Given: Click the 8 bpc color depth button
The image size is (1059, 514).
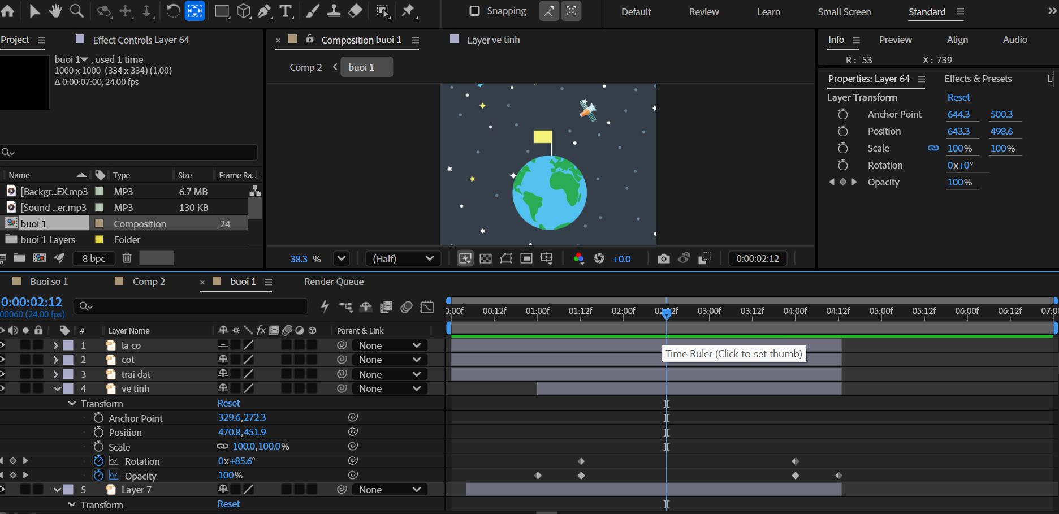Looking at the screenshot, I should (x=94, y=258).
